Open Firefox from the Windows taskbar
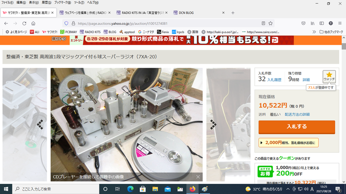The image size is (346, 194). point(193,189)
